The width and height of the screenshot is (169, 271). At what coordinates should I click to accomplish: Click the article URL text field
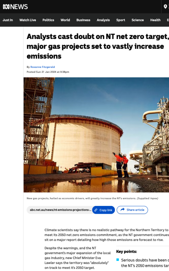point(60,210)
